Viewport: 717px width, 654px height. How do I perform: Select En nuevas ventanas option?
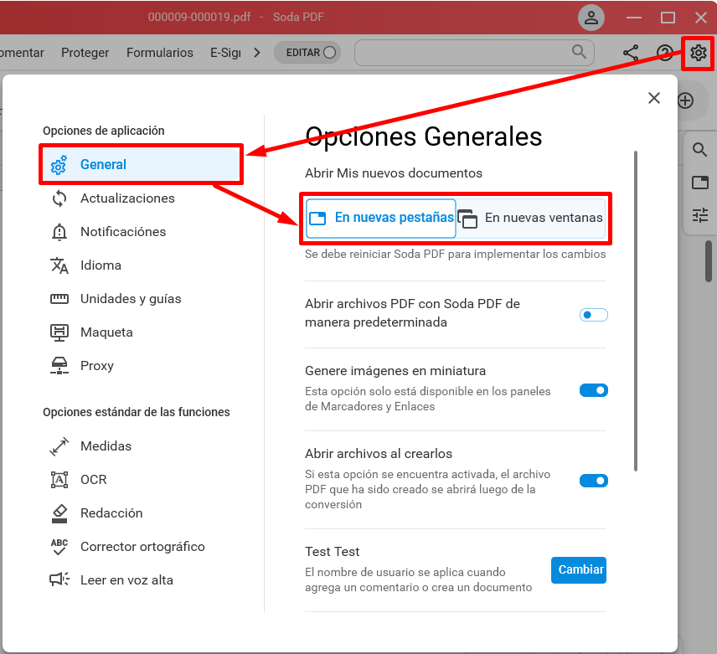[x=531, y=218]
